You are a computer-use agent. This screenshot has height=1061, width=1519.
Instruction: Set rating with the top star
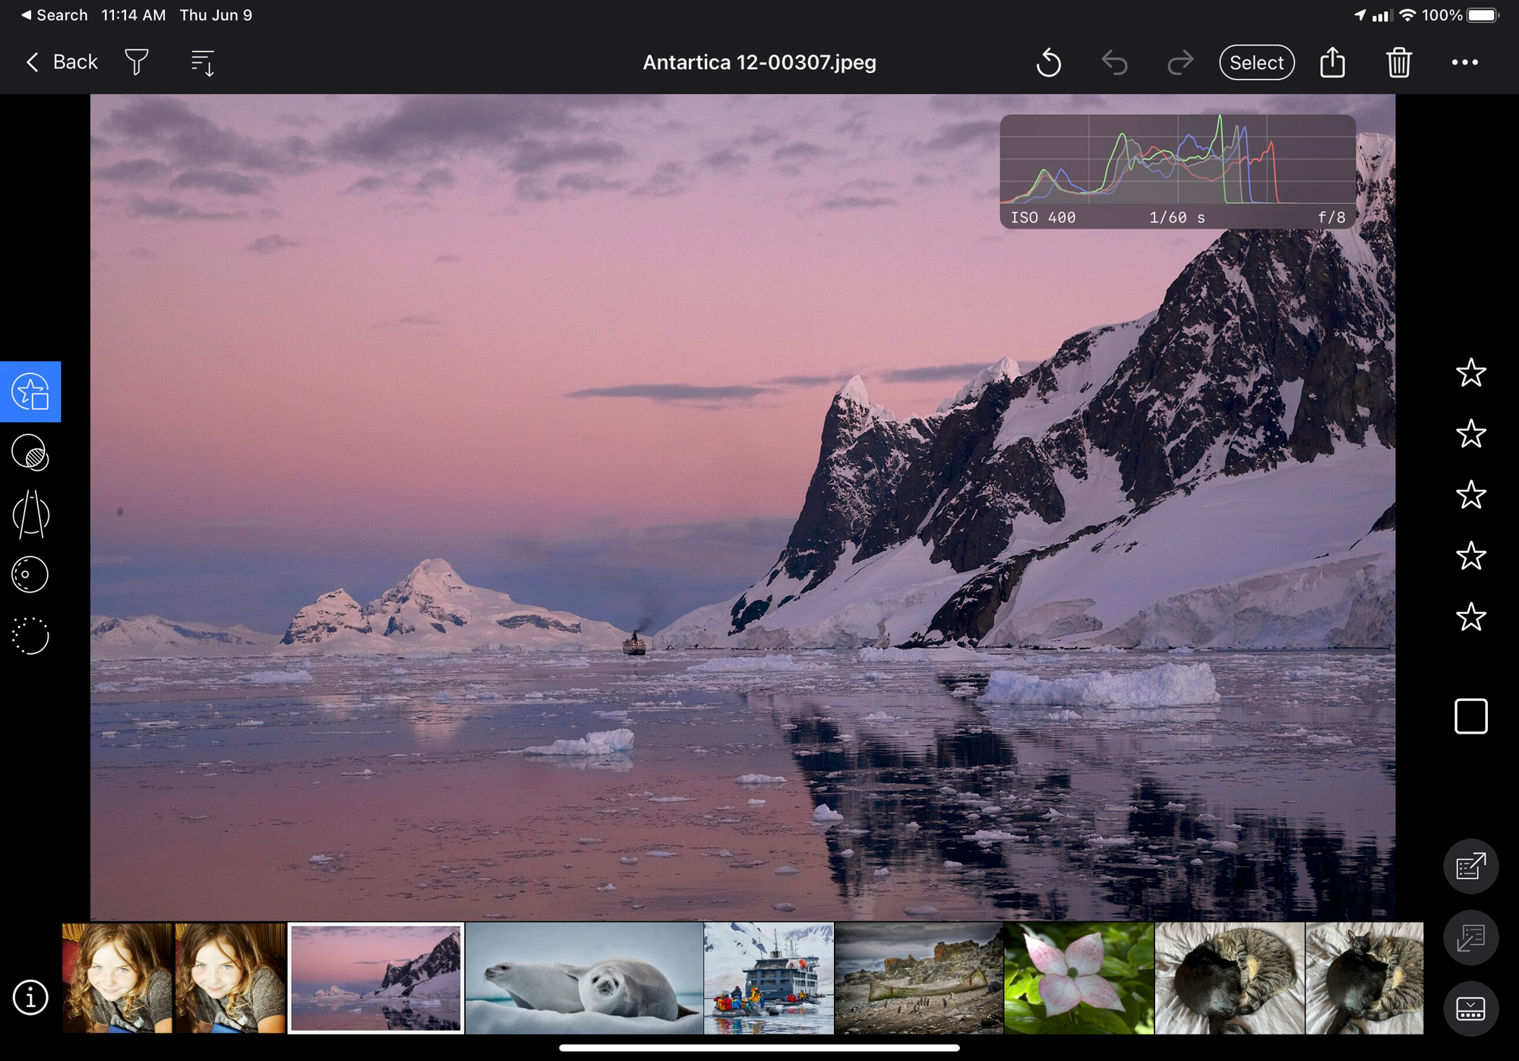1470,373
